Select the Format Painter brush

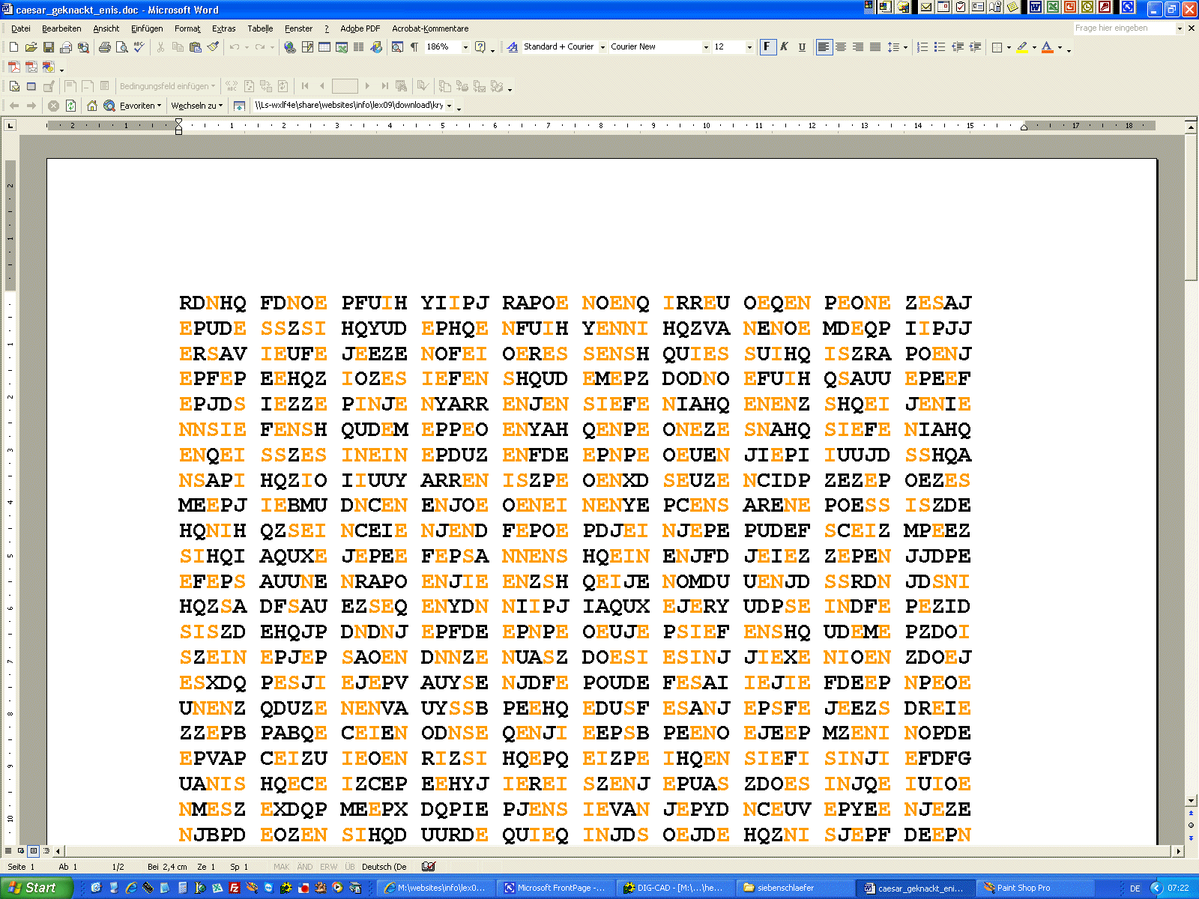point(214,47)
